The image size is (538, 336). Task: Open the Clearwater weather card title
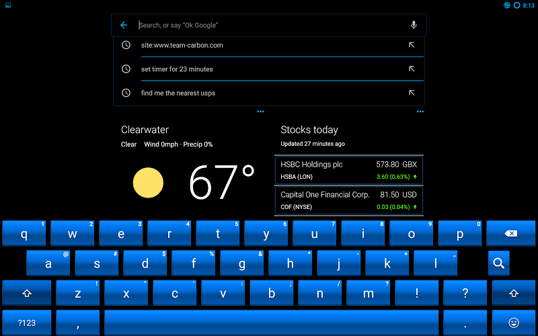point(145,130)
